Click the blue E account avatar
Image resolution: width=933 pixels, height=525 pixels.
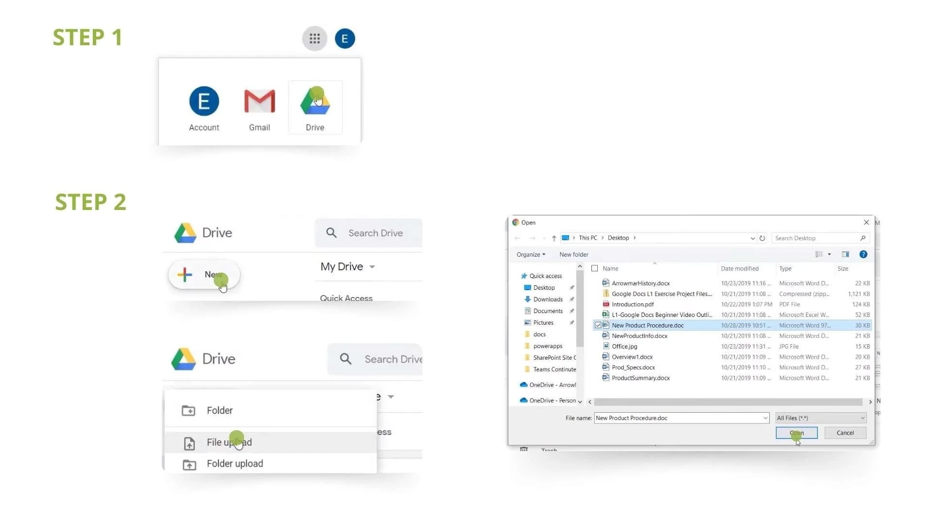pyautogui.click(x=345, y=38)
